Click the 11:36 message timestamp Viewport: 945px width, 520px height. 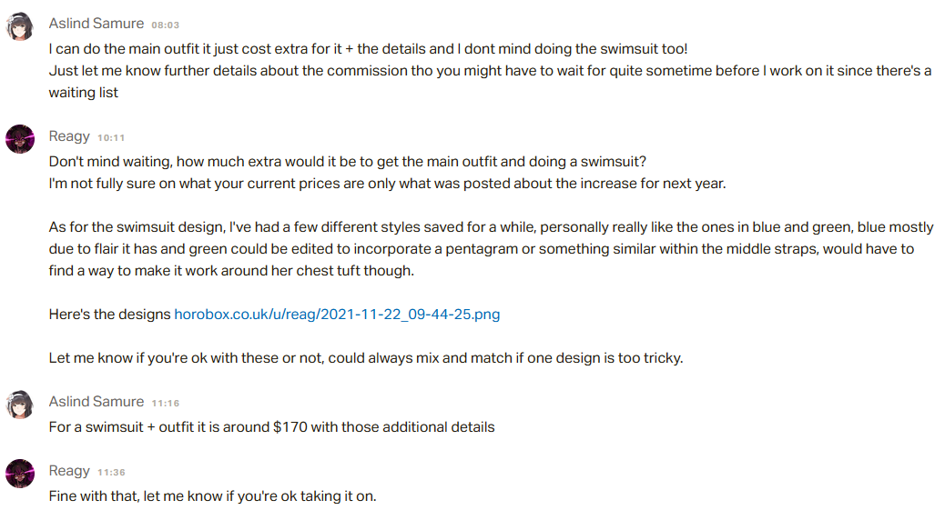(x=111, y=473)
